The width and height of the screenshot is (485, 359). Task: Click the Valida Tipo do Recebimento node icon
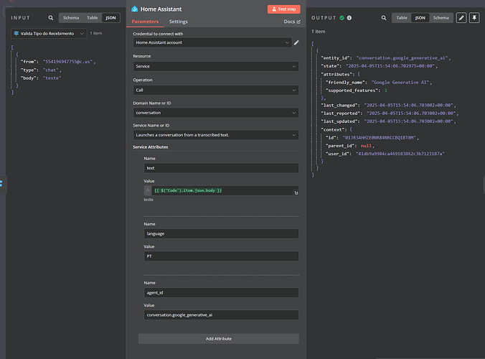click(16, 34)
